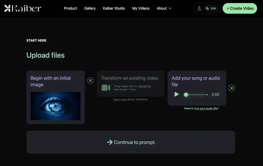This screenshot has height=166, width=263.
Task: Remove the uploaded audio file
Action: coord(232,88)
